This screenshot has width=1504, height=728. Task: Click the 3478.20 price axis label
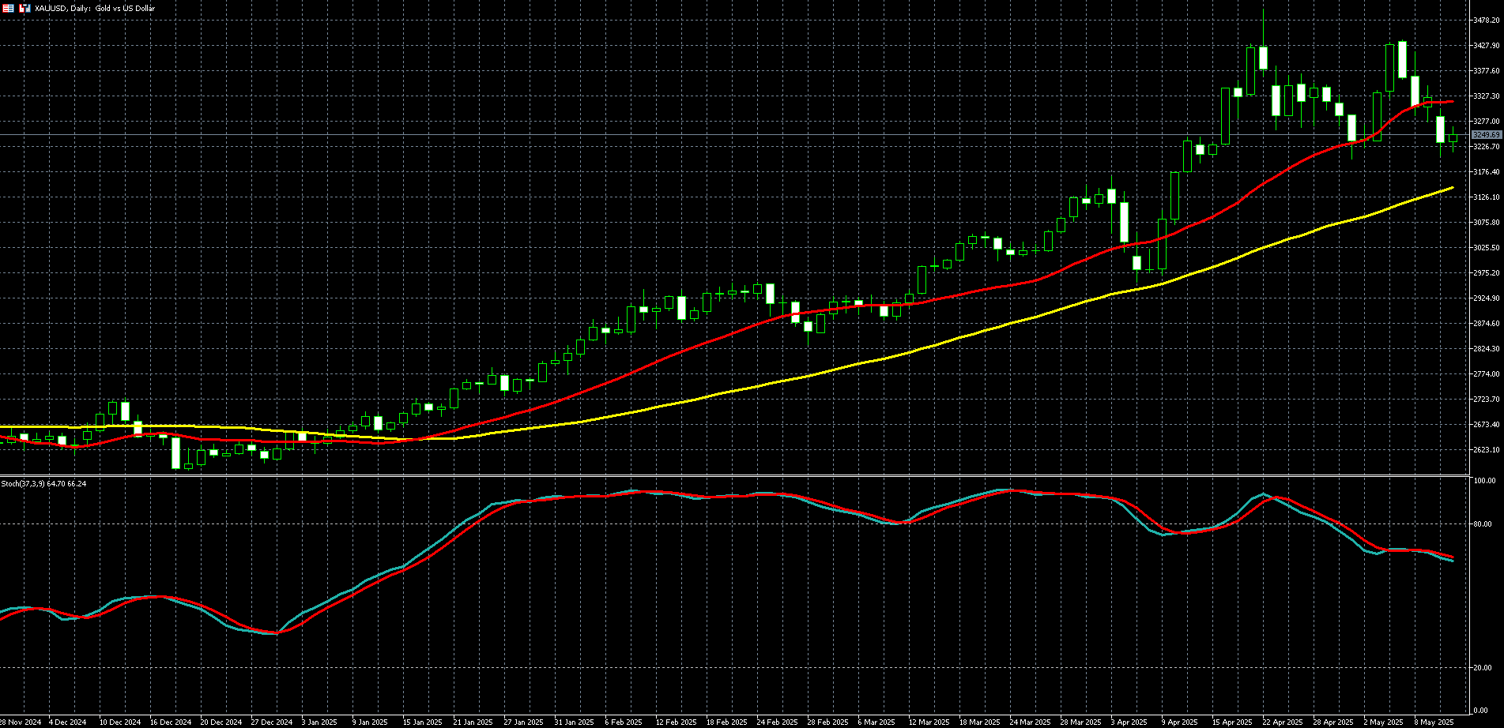pyautogui.click(x=1487, y=21)
